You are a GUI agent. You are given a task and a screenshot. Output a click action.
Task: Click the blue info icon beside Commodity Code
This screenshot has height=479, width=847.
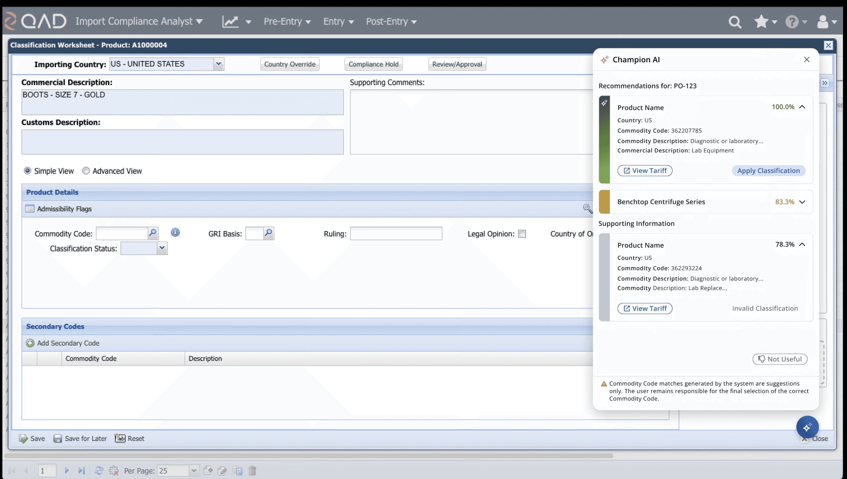click(175, 233)
